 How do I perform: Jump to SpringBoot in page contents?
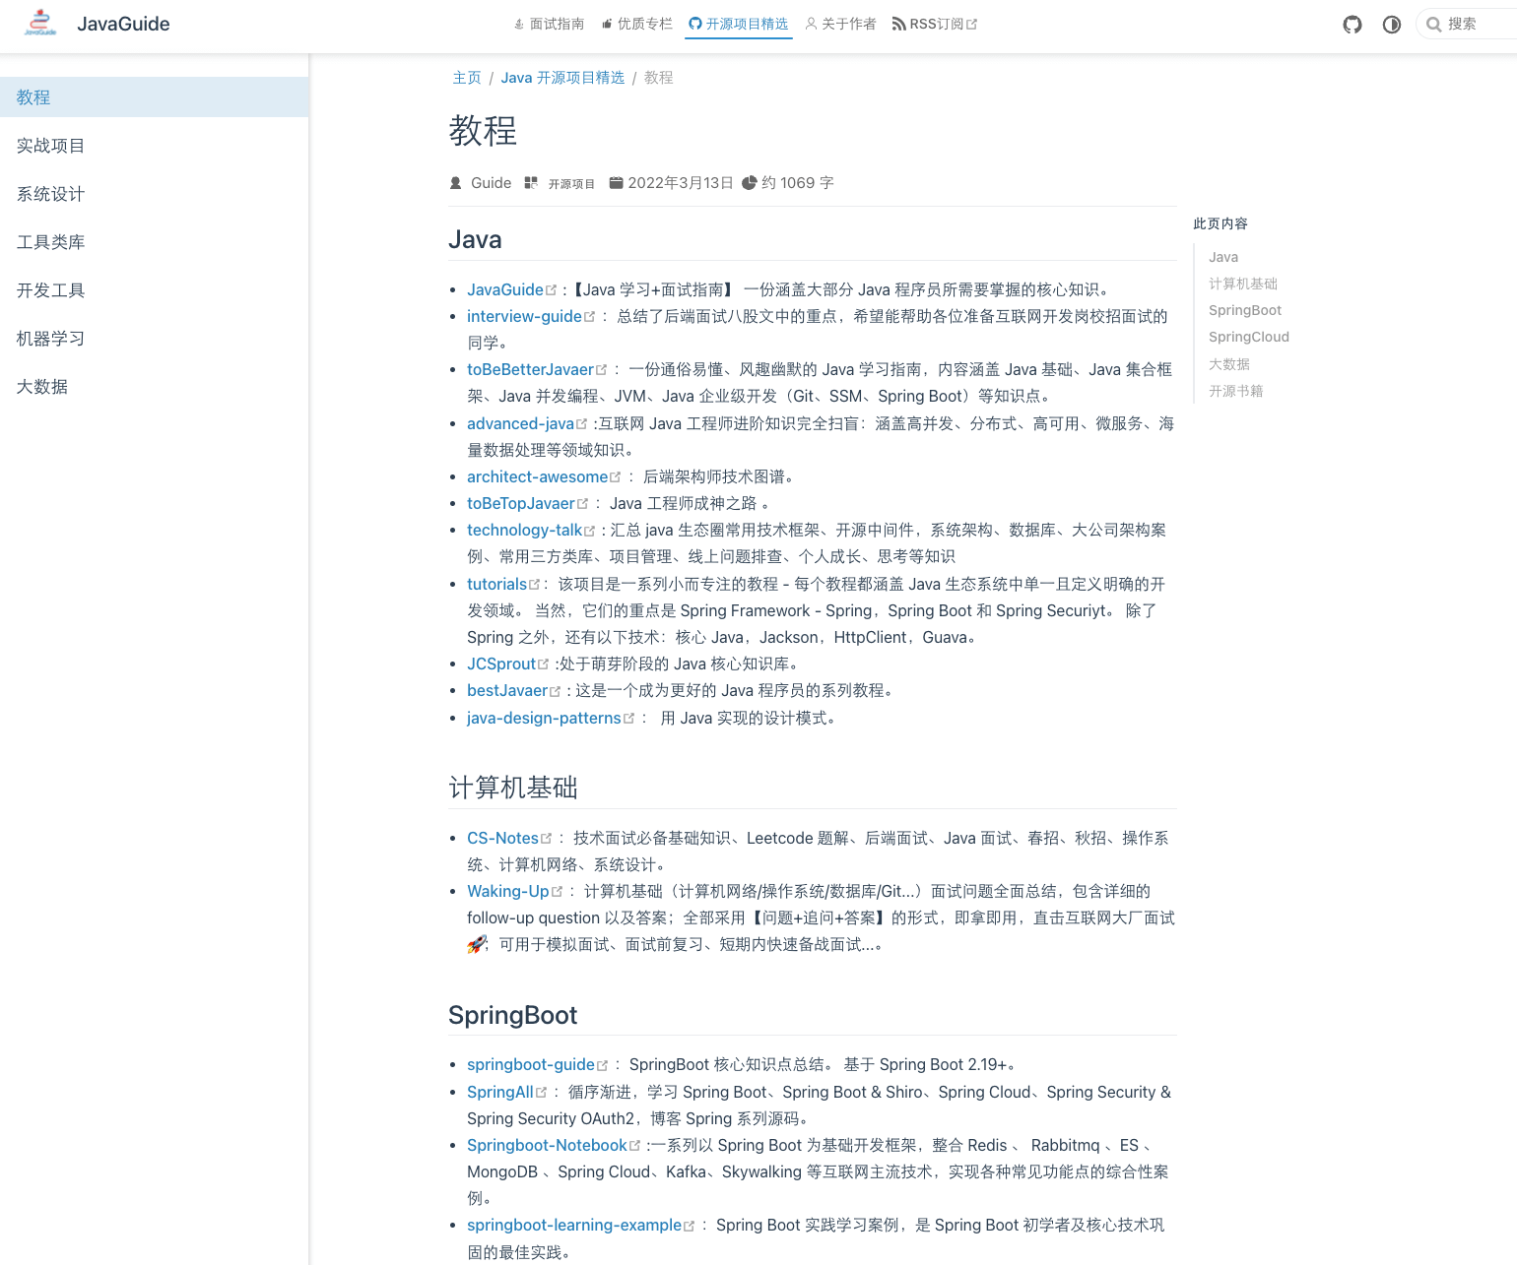pos(1245,310)
